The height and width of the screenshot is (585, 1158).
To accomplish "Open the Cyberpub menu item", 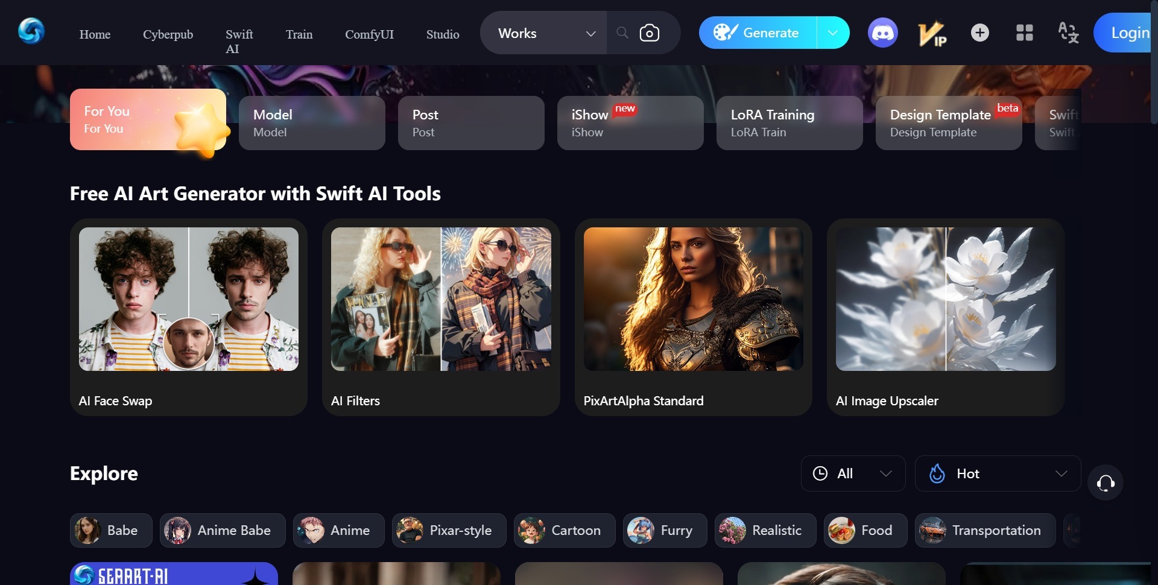I will pos(168,34).
